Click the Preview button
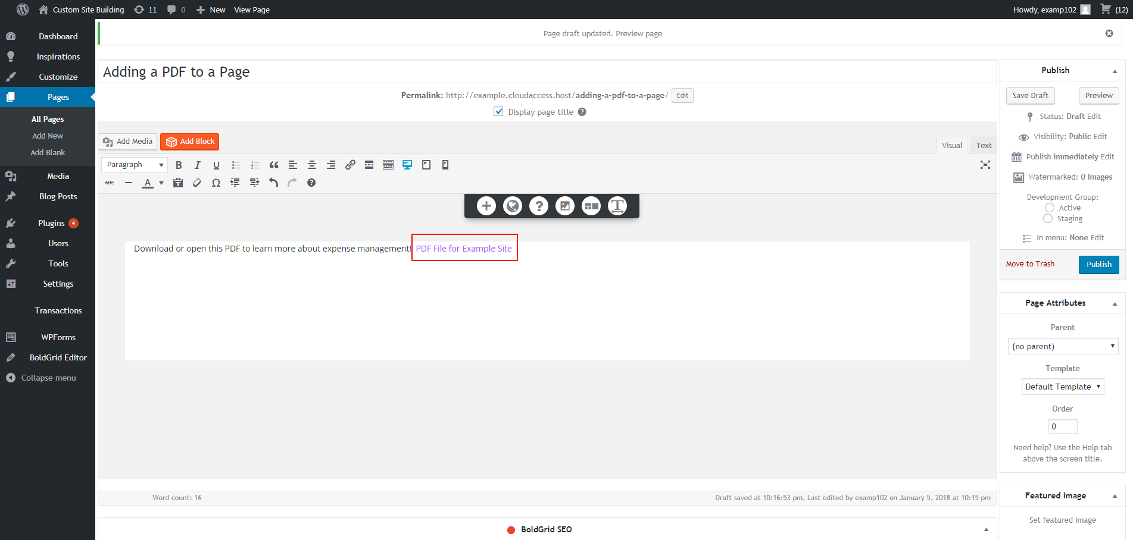 [1098, 95]
